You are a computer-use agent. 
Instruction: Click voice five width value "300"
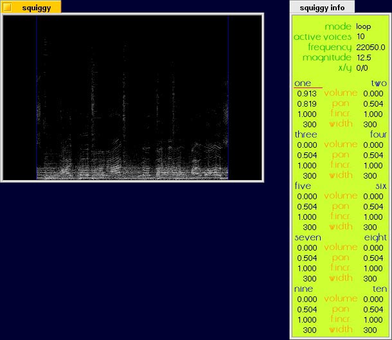(310, 228)
